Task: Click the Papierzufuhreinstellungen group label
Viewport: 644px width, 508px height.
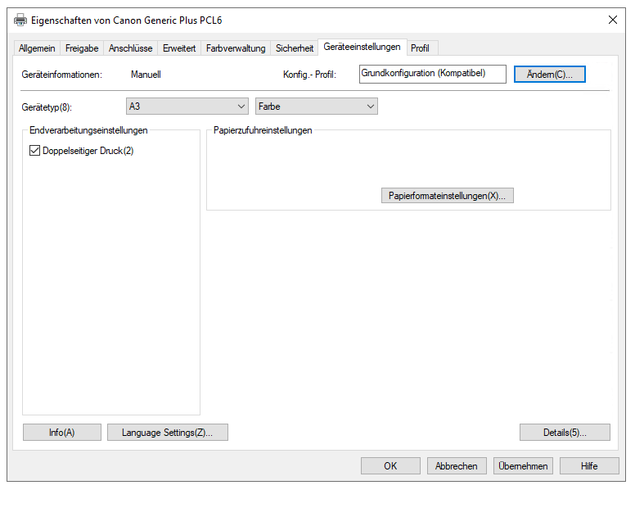Action: (x=263, y=130)
